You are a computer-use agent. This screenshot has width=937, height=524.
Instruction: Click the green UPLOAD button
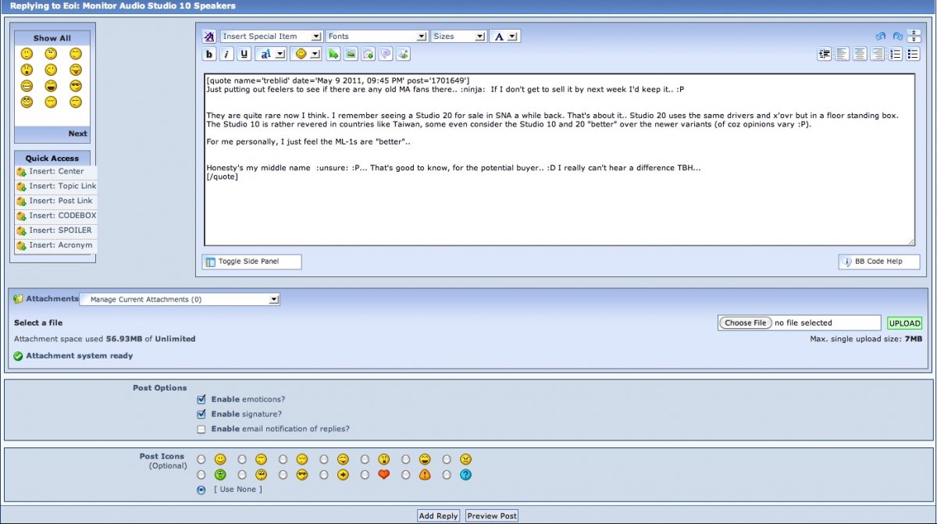(904, 323)
